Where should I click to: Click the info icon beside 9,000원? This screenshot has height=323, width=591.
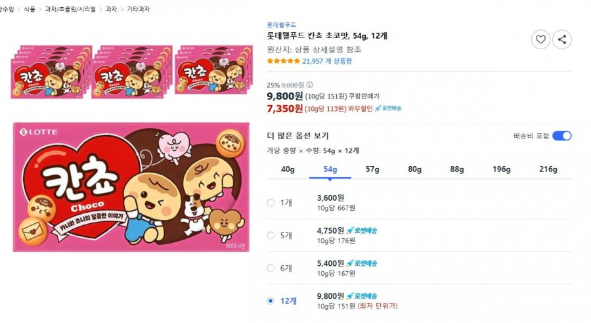point(309,85)
